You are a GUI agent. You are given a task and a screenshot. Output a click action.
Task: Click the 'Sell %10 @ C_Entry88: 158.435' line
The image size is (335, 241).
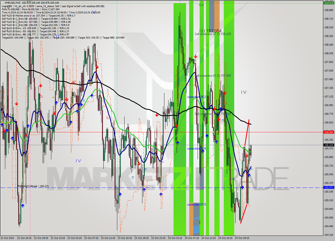point(35,25)
